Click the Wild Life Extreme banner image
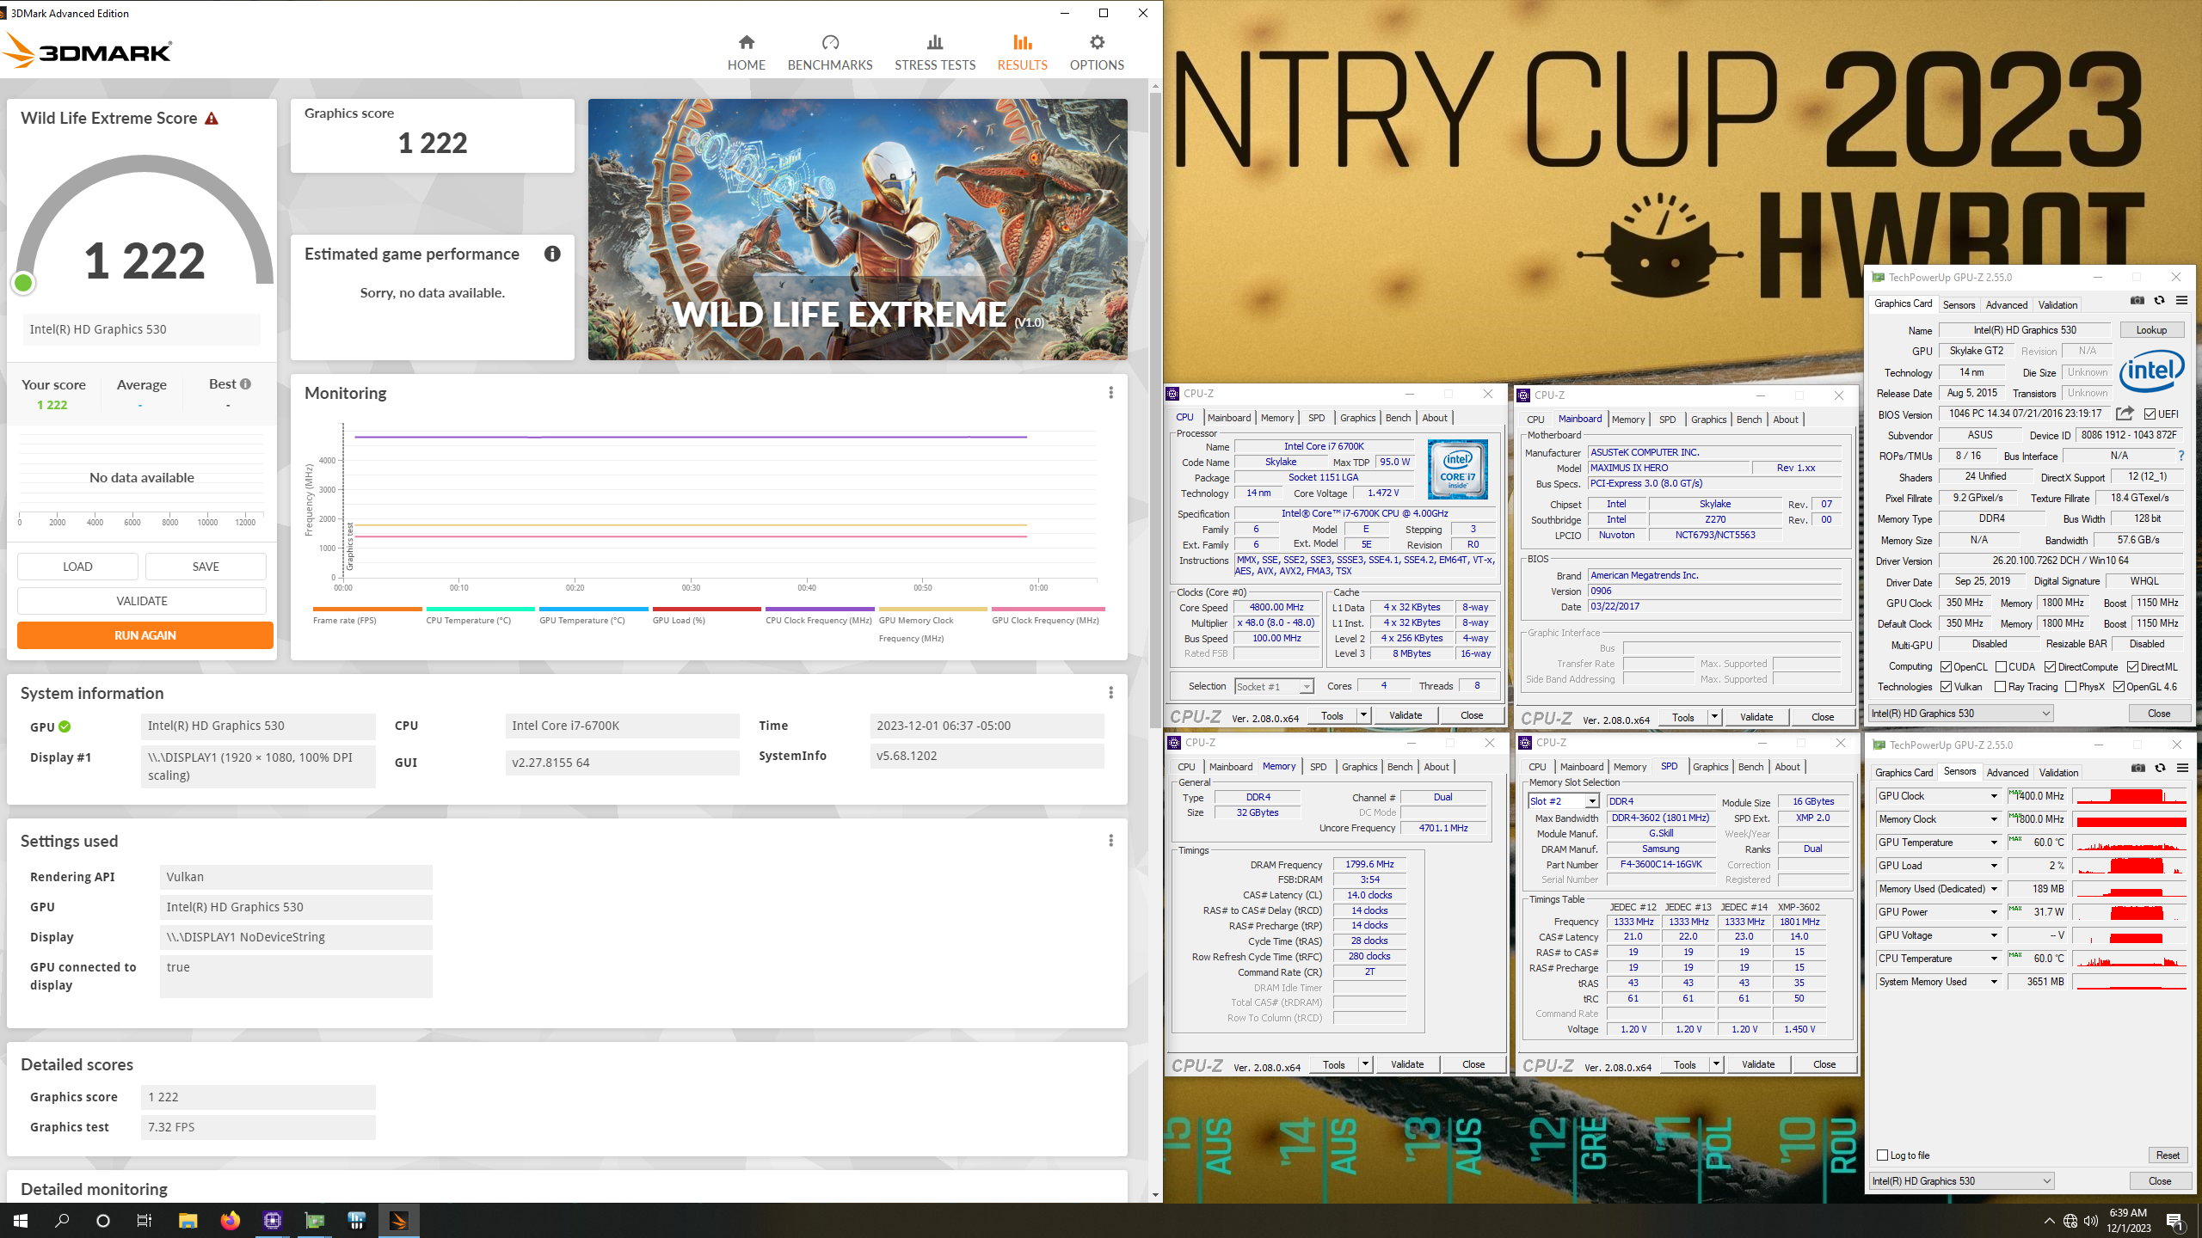Image resolution: width=2202 pixels, height=1238 pixels. [x=858, y=229]
